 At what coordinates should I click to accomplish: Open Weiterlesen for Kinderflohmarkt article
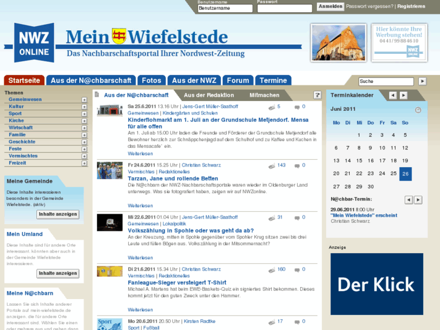coord(140,154)
